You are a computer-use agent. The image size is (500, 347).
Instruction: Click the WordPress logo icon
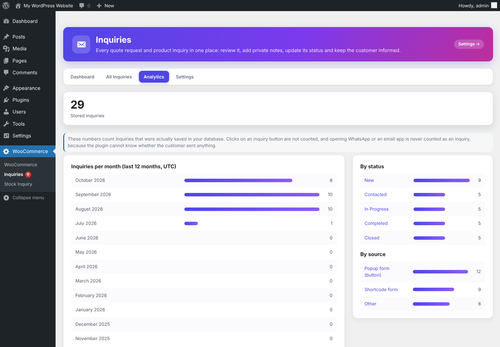coord(6,6)
